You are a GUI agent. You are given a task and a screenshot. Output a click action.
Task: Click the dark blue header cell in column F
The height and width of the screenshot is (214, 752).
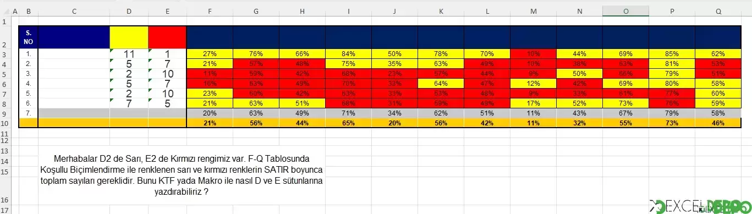(x=210, y=37)
